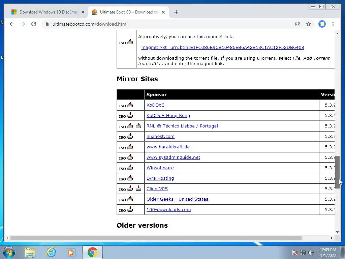Click the Mirror Sites heading
This screenshot has width=345, height=259.
coord(137,79)
